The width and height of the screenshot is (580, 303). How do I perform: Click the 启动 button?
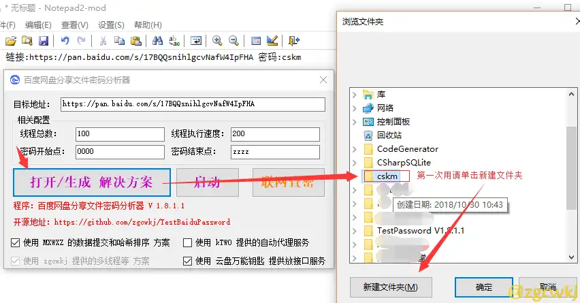tap(208, 182)
